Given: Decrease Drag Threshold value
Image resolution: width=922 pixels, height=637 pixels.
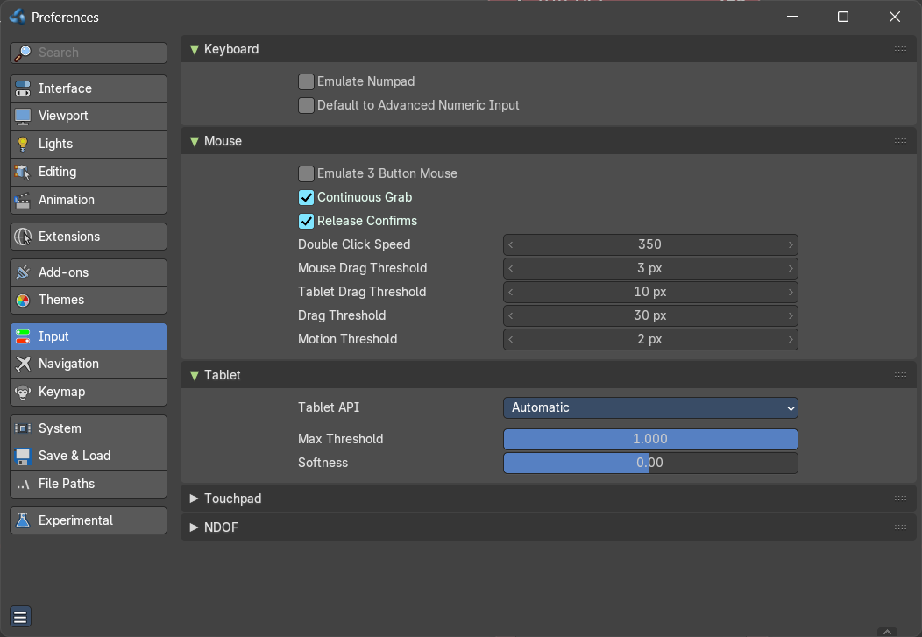Looking at the screenshot, I should [510, 315].
